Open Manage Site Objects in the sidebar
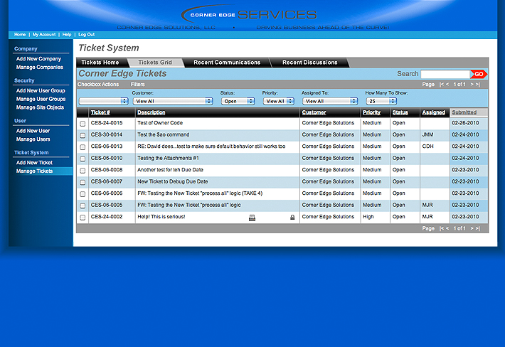Viewport: 505px width, 347px height. (x=40, y=107)
